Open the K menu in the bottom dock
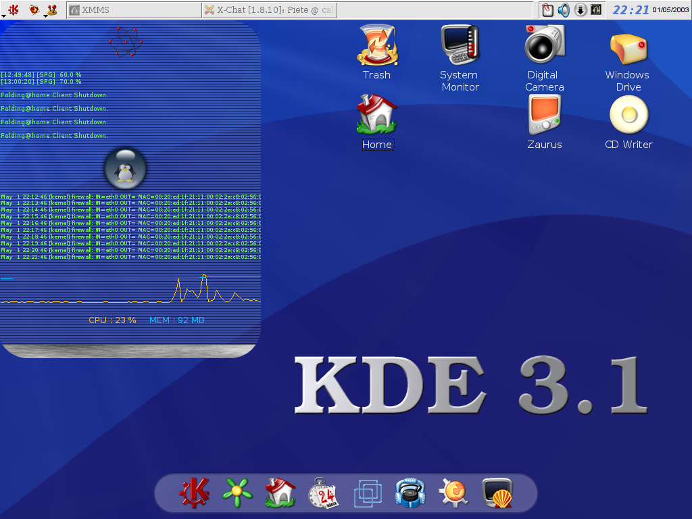 click(x=194, y=493)
